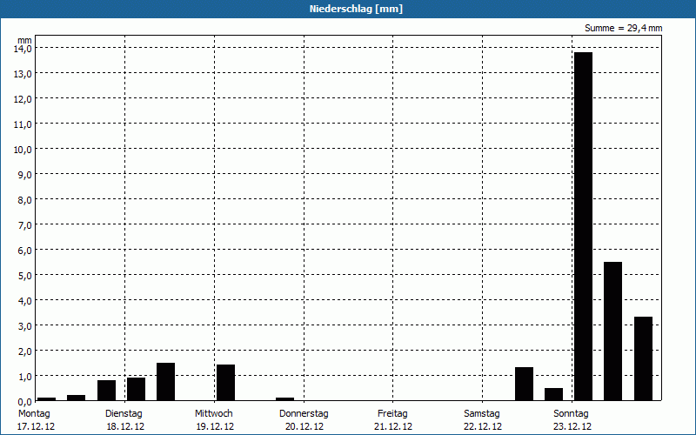Click the Montag axis label
The width and height of the screenshot is (696, 435).
pos(34,413)
